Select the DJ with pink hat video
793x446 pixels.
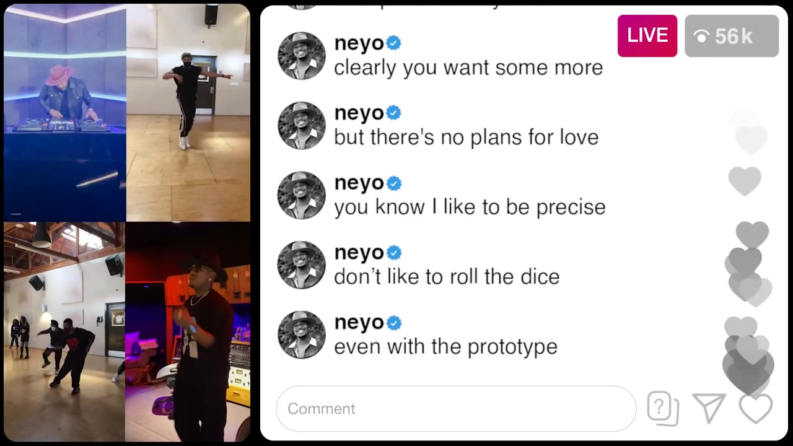pos(65,112)
